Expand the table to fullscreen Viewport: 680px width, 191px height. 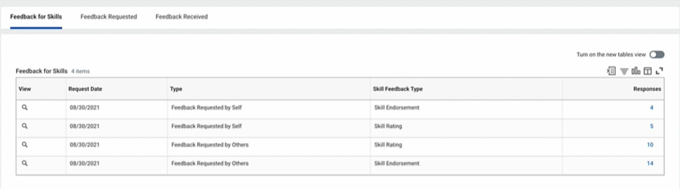(659, 71)
